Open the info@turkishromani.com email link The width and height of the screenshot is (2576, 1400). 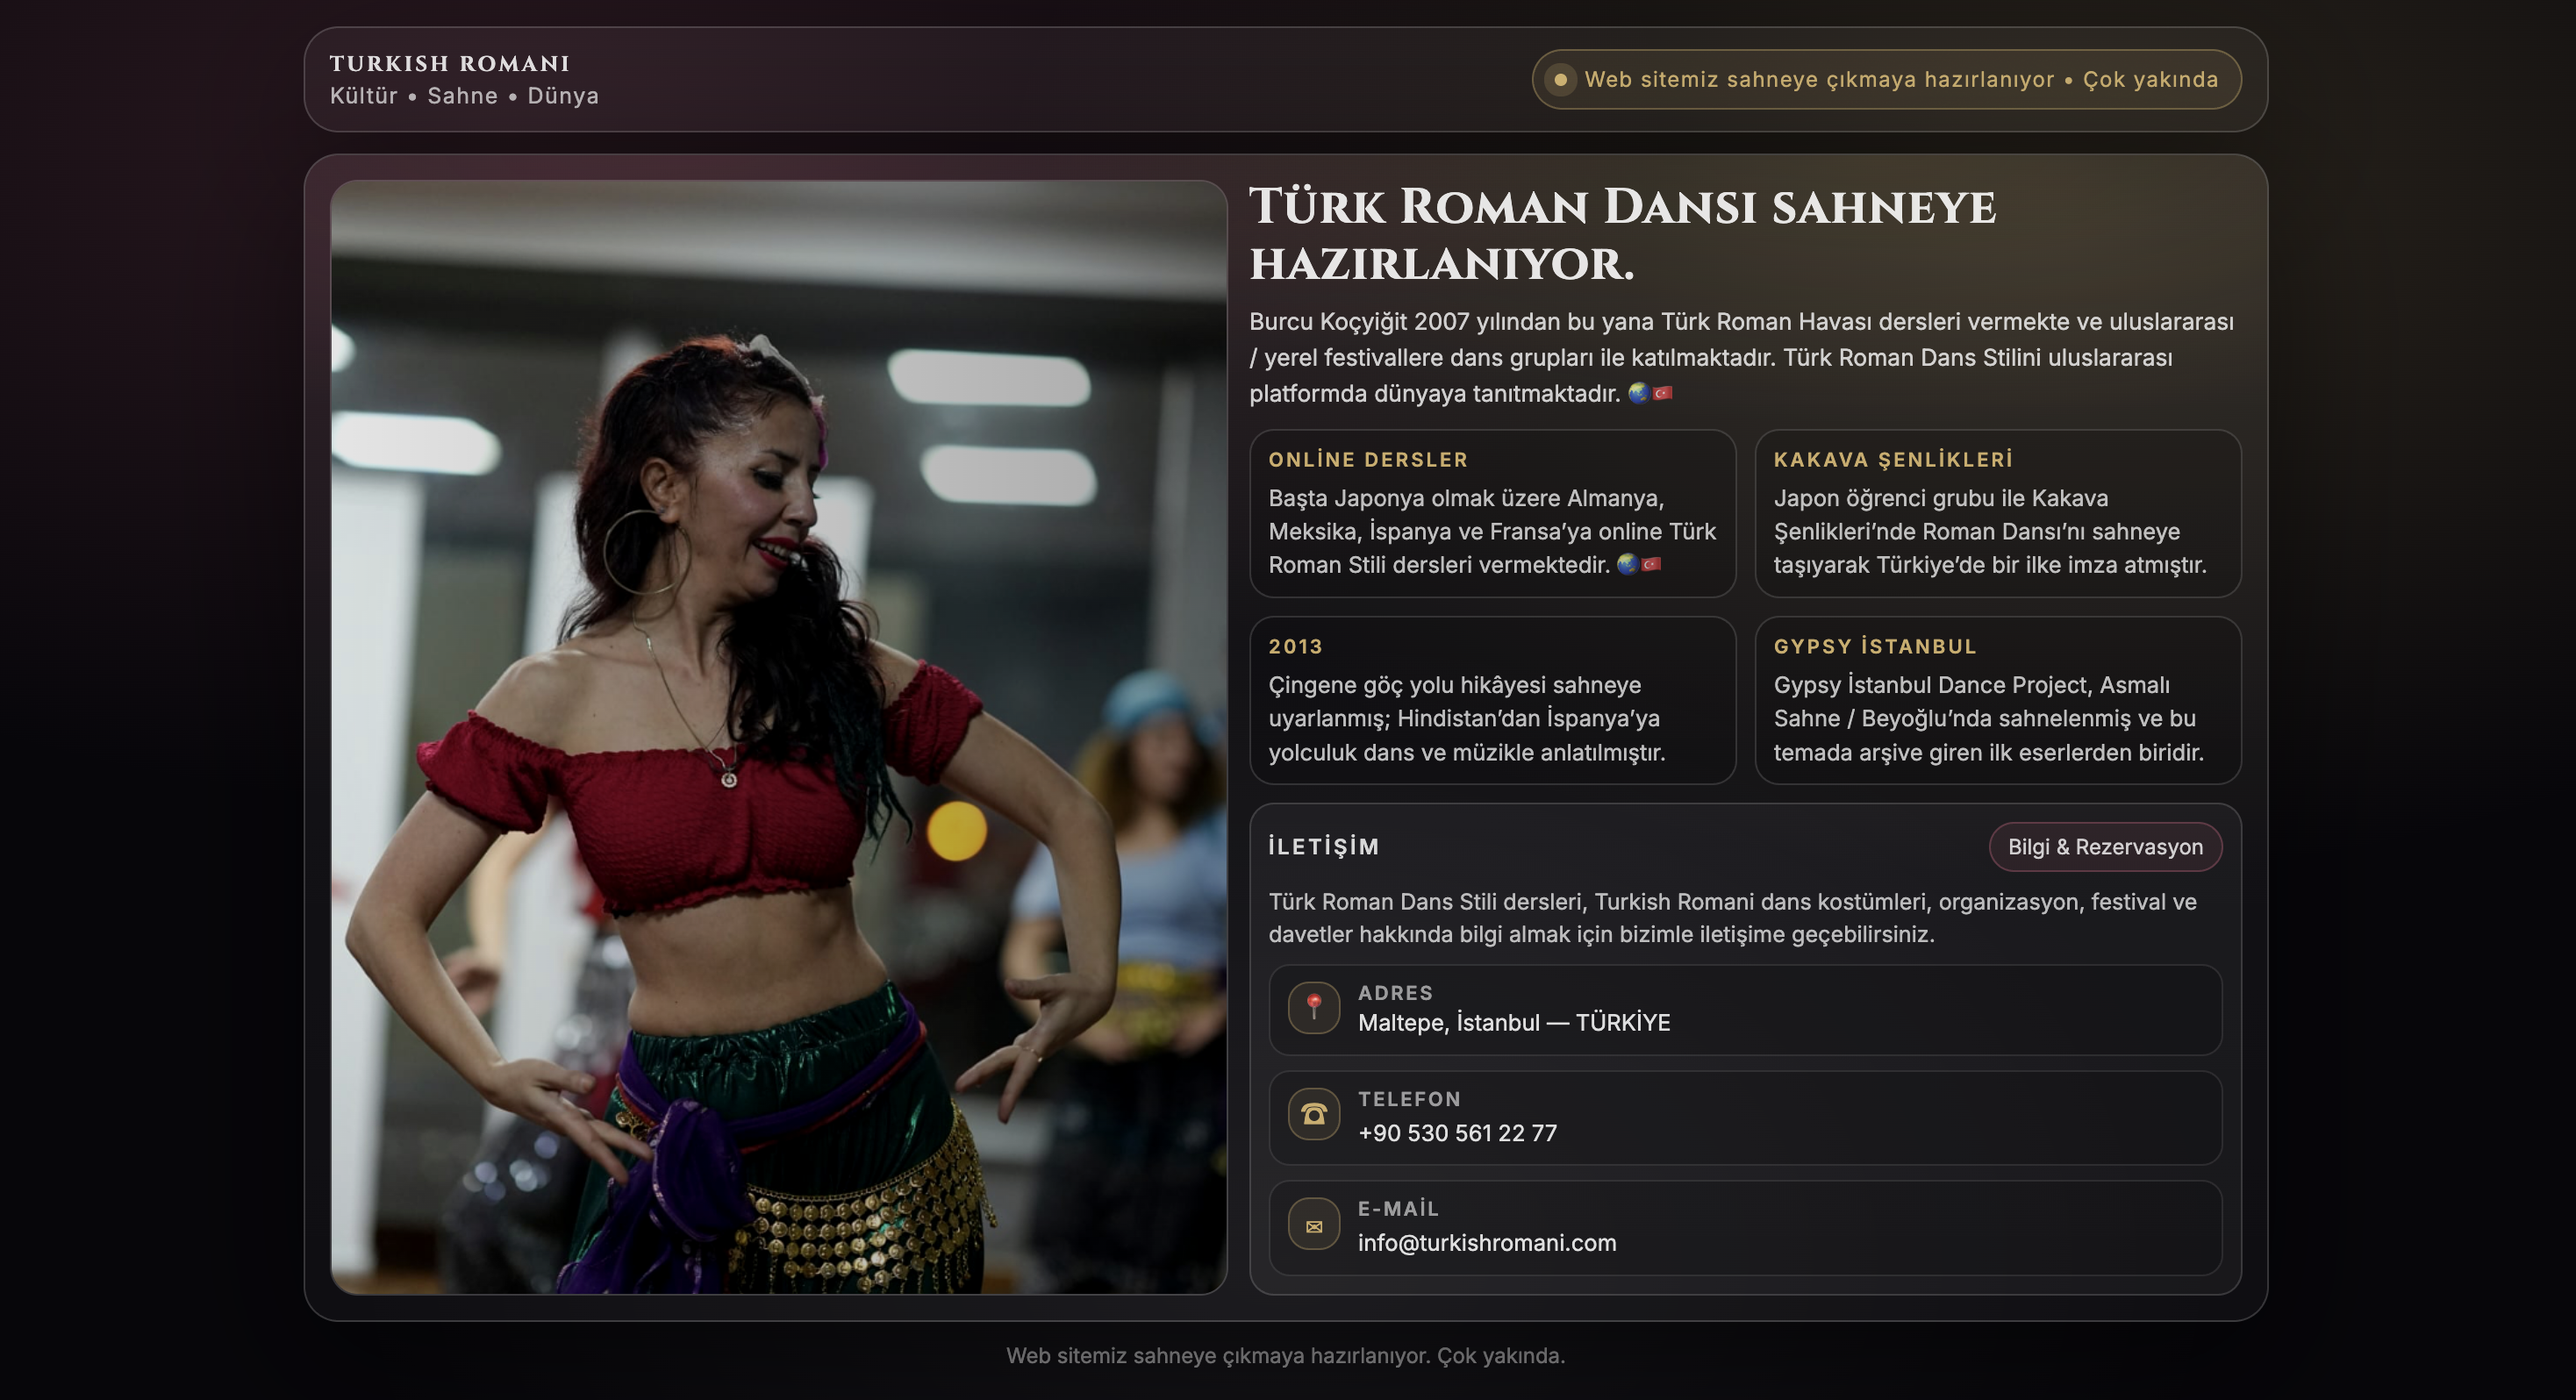[1486, 1243]
